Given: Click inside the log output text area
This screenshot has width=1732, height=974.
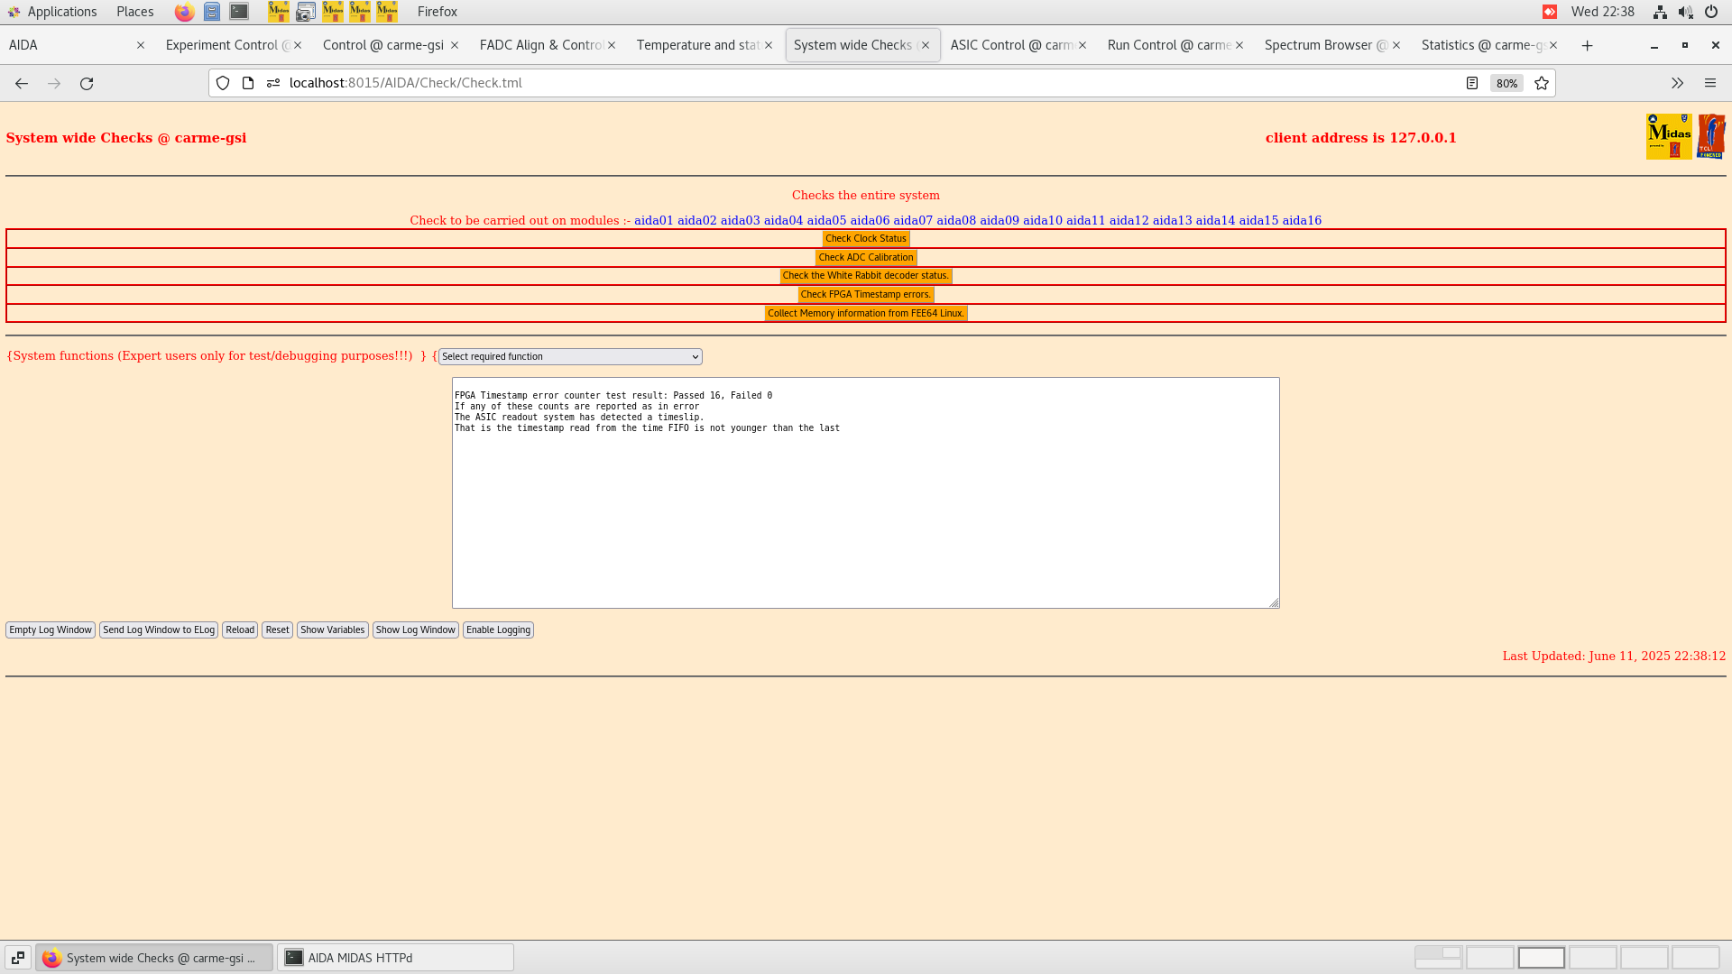Looking at the screenshot, I should [x=865, y=505].
